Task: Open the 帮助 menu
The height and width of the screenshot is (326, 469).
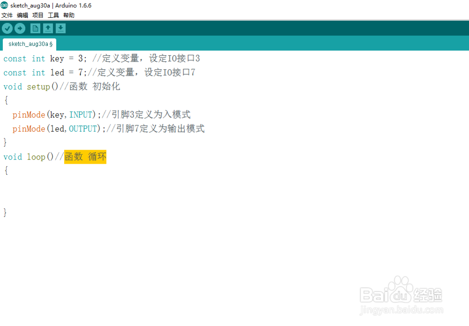Action: tap(68, 15)
